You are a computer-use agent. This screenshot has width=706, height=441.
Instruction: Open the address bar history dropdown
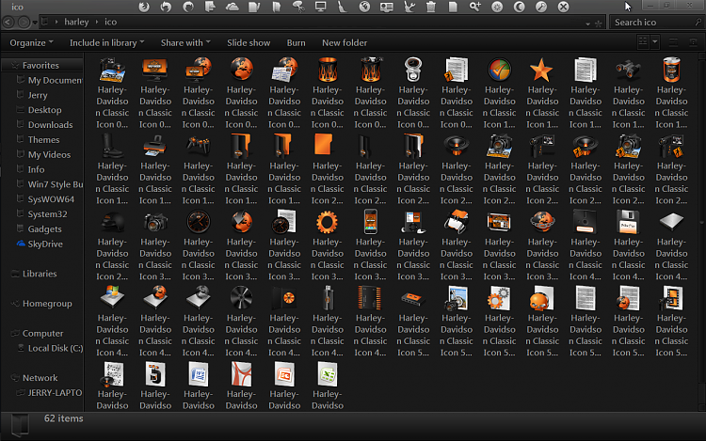587,23
